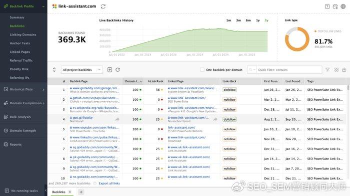The image size is (350, 196).
Task: Expand Domain Comparison submenu arrow
Action: [x=43, y=103]
